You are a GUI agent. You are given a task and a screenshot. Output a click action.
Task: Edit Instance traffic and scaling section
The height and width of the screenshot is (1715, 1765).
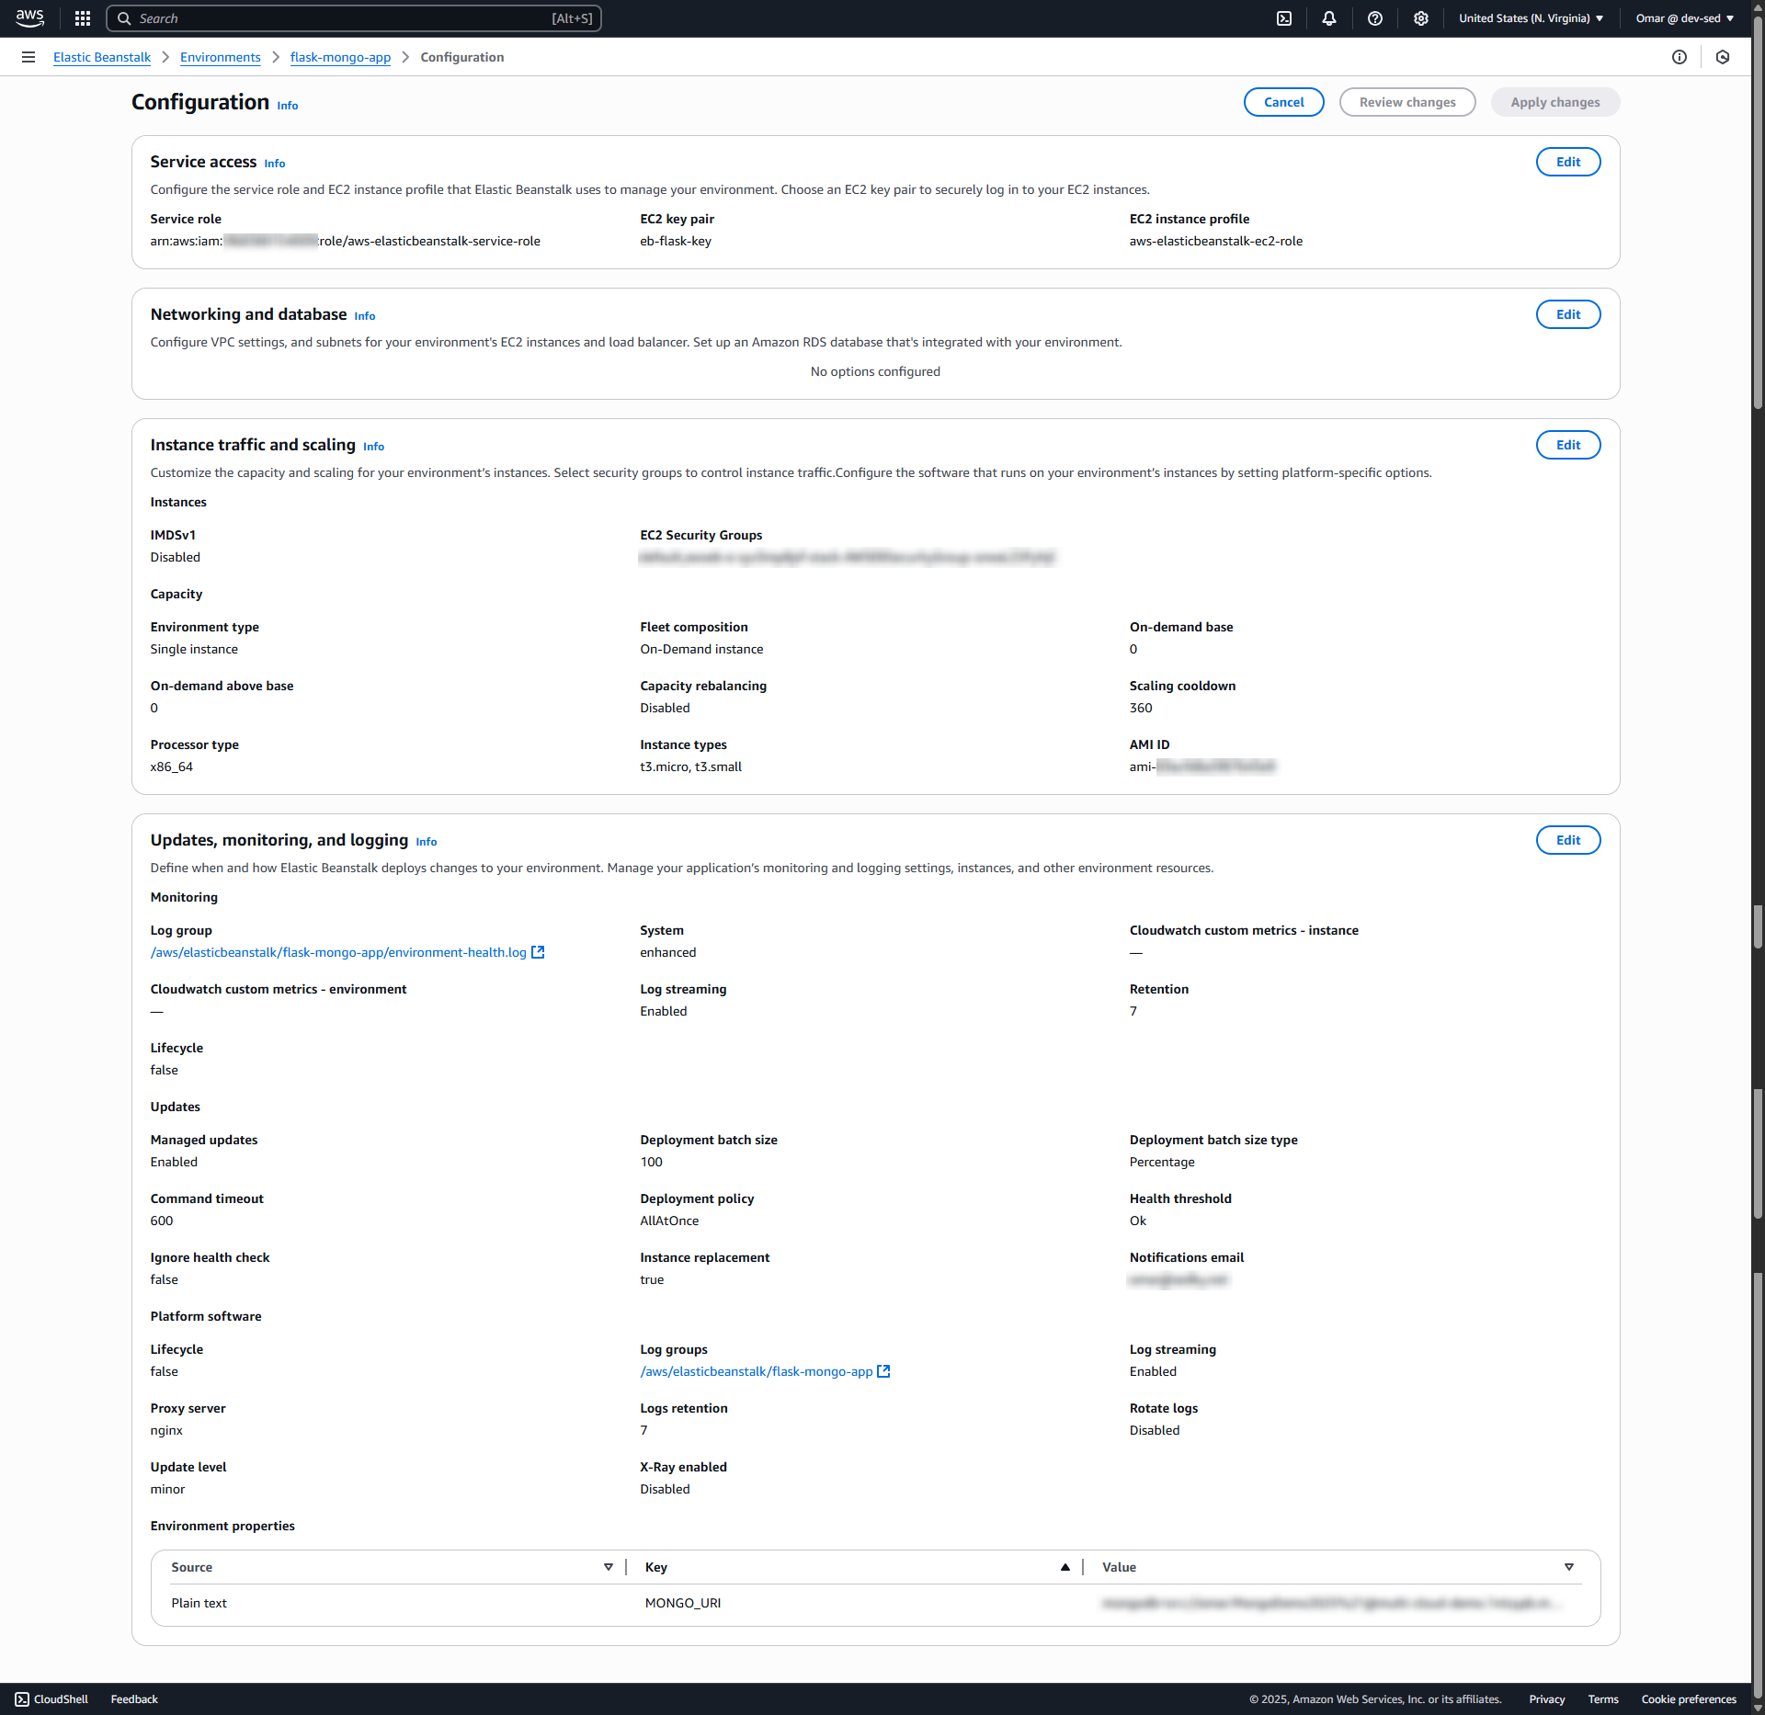click(1568, 445)
